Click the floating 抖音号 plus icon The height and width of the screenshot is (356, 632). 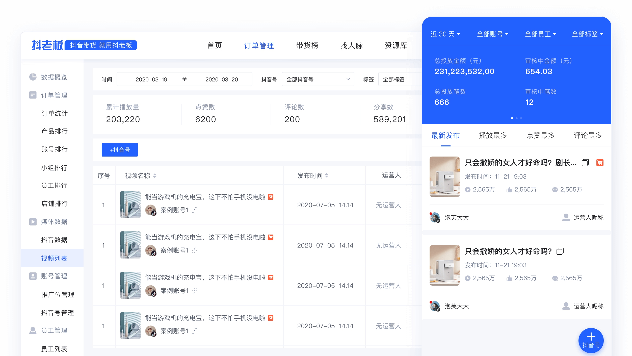(591, 340)
